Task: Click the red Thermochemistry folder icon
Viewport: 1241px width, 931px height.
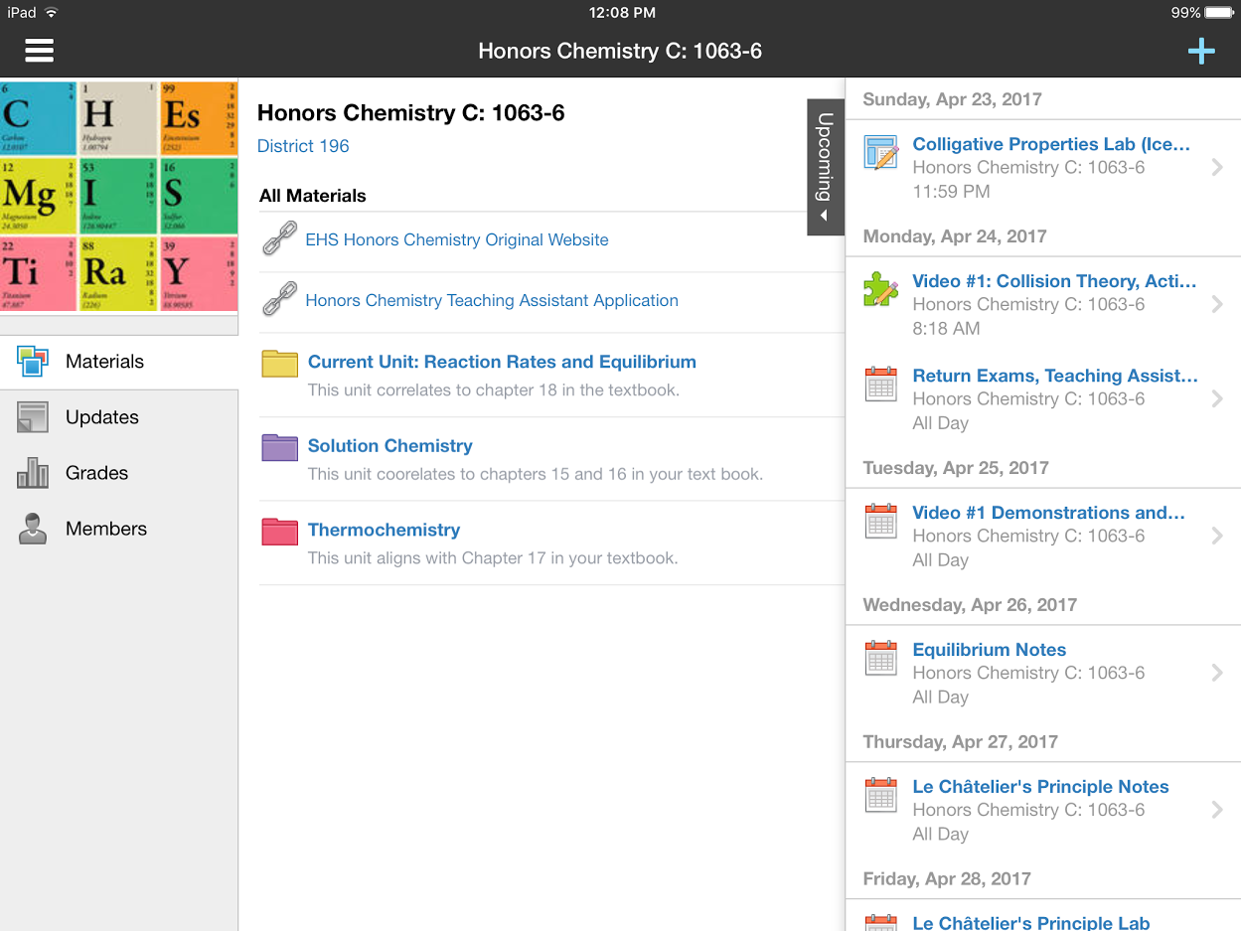Action: 279,531
